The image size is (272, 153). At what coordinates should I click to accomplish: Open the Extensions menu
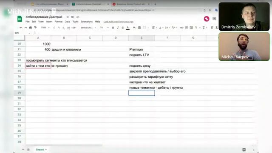(87, 22)
